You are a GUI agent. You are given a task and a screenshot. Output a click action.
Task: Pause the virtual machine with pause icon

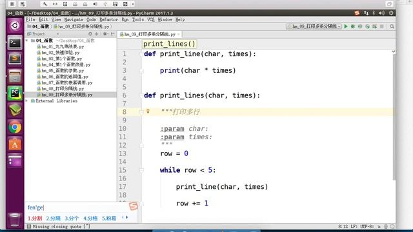pos(12,4)
